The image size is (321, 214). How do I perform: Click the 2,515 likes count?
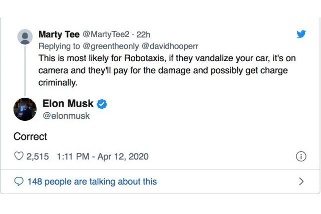pyautogui.click(x=38, y=156)
